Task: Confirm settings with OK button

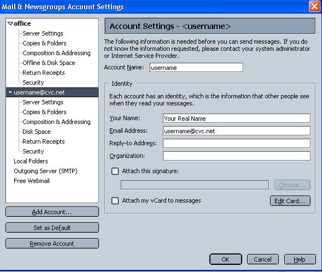Action: point(225,259)
